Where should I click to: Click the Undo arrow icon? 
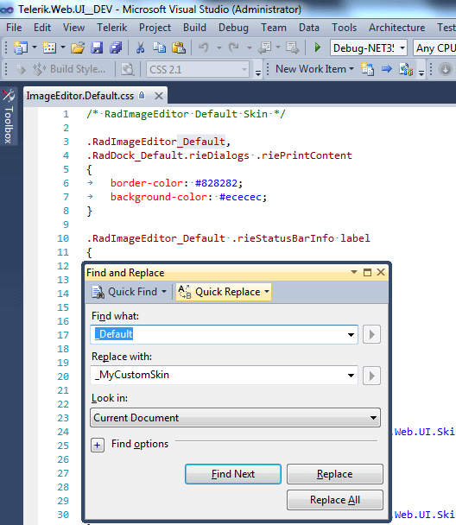pyautogui.click(x=203, y=47)
